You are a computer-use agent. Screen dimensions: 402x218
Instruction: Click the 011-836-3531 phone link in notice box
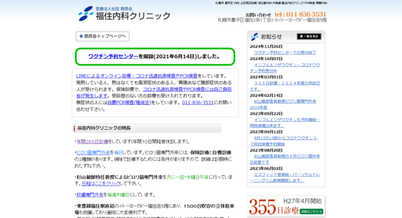(198, 102)
